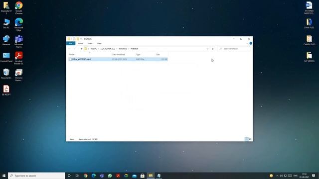
Task: Switch to Large icons view in status bar
Action: click(x=250, y=139)
